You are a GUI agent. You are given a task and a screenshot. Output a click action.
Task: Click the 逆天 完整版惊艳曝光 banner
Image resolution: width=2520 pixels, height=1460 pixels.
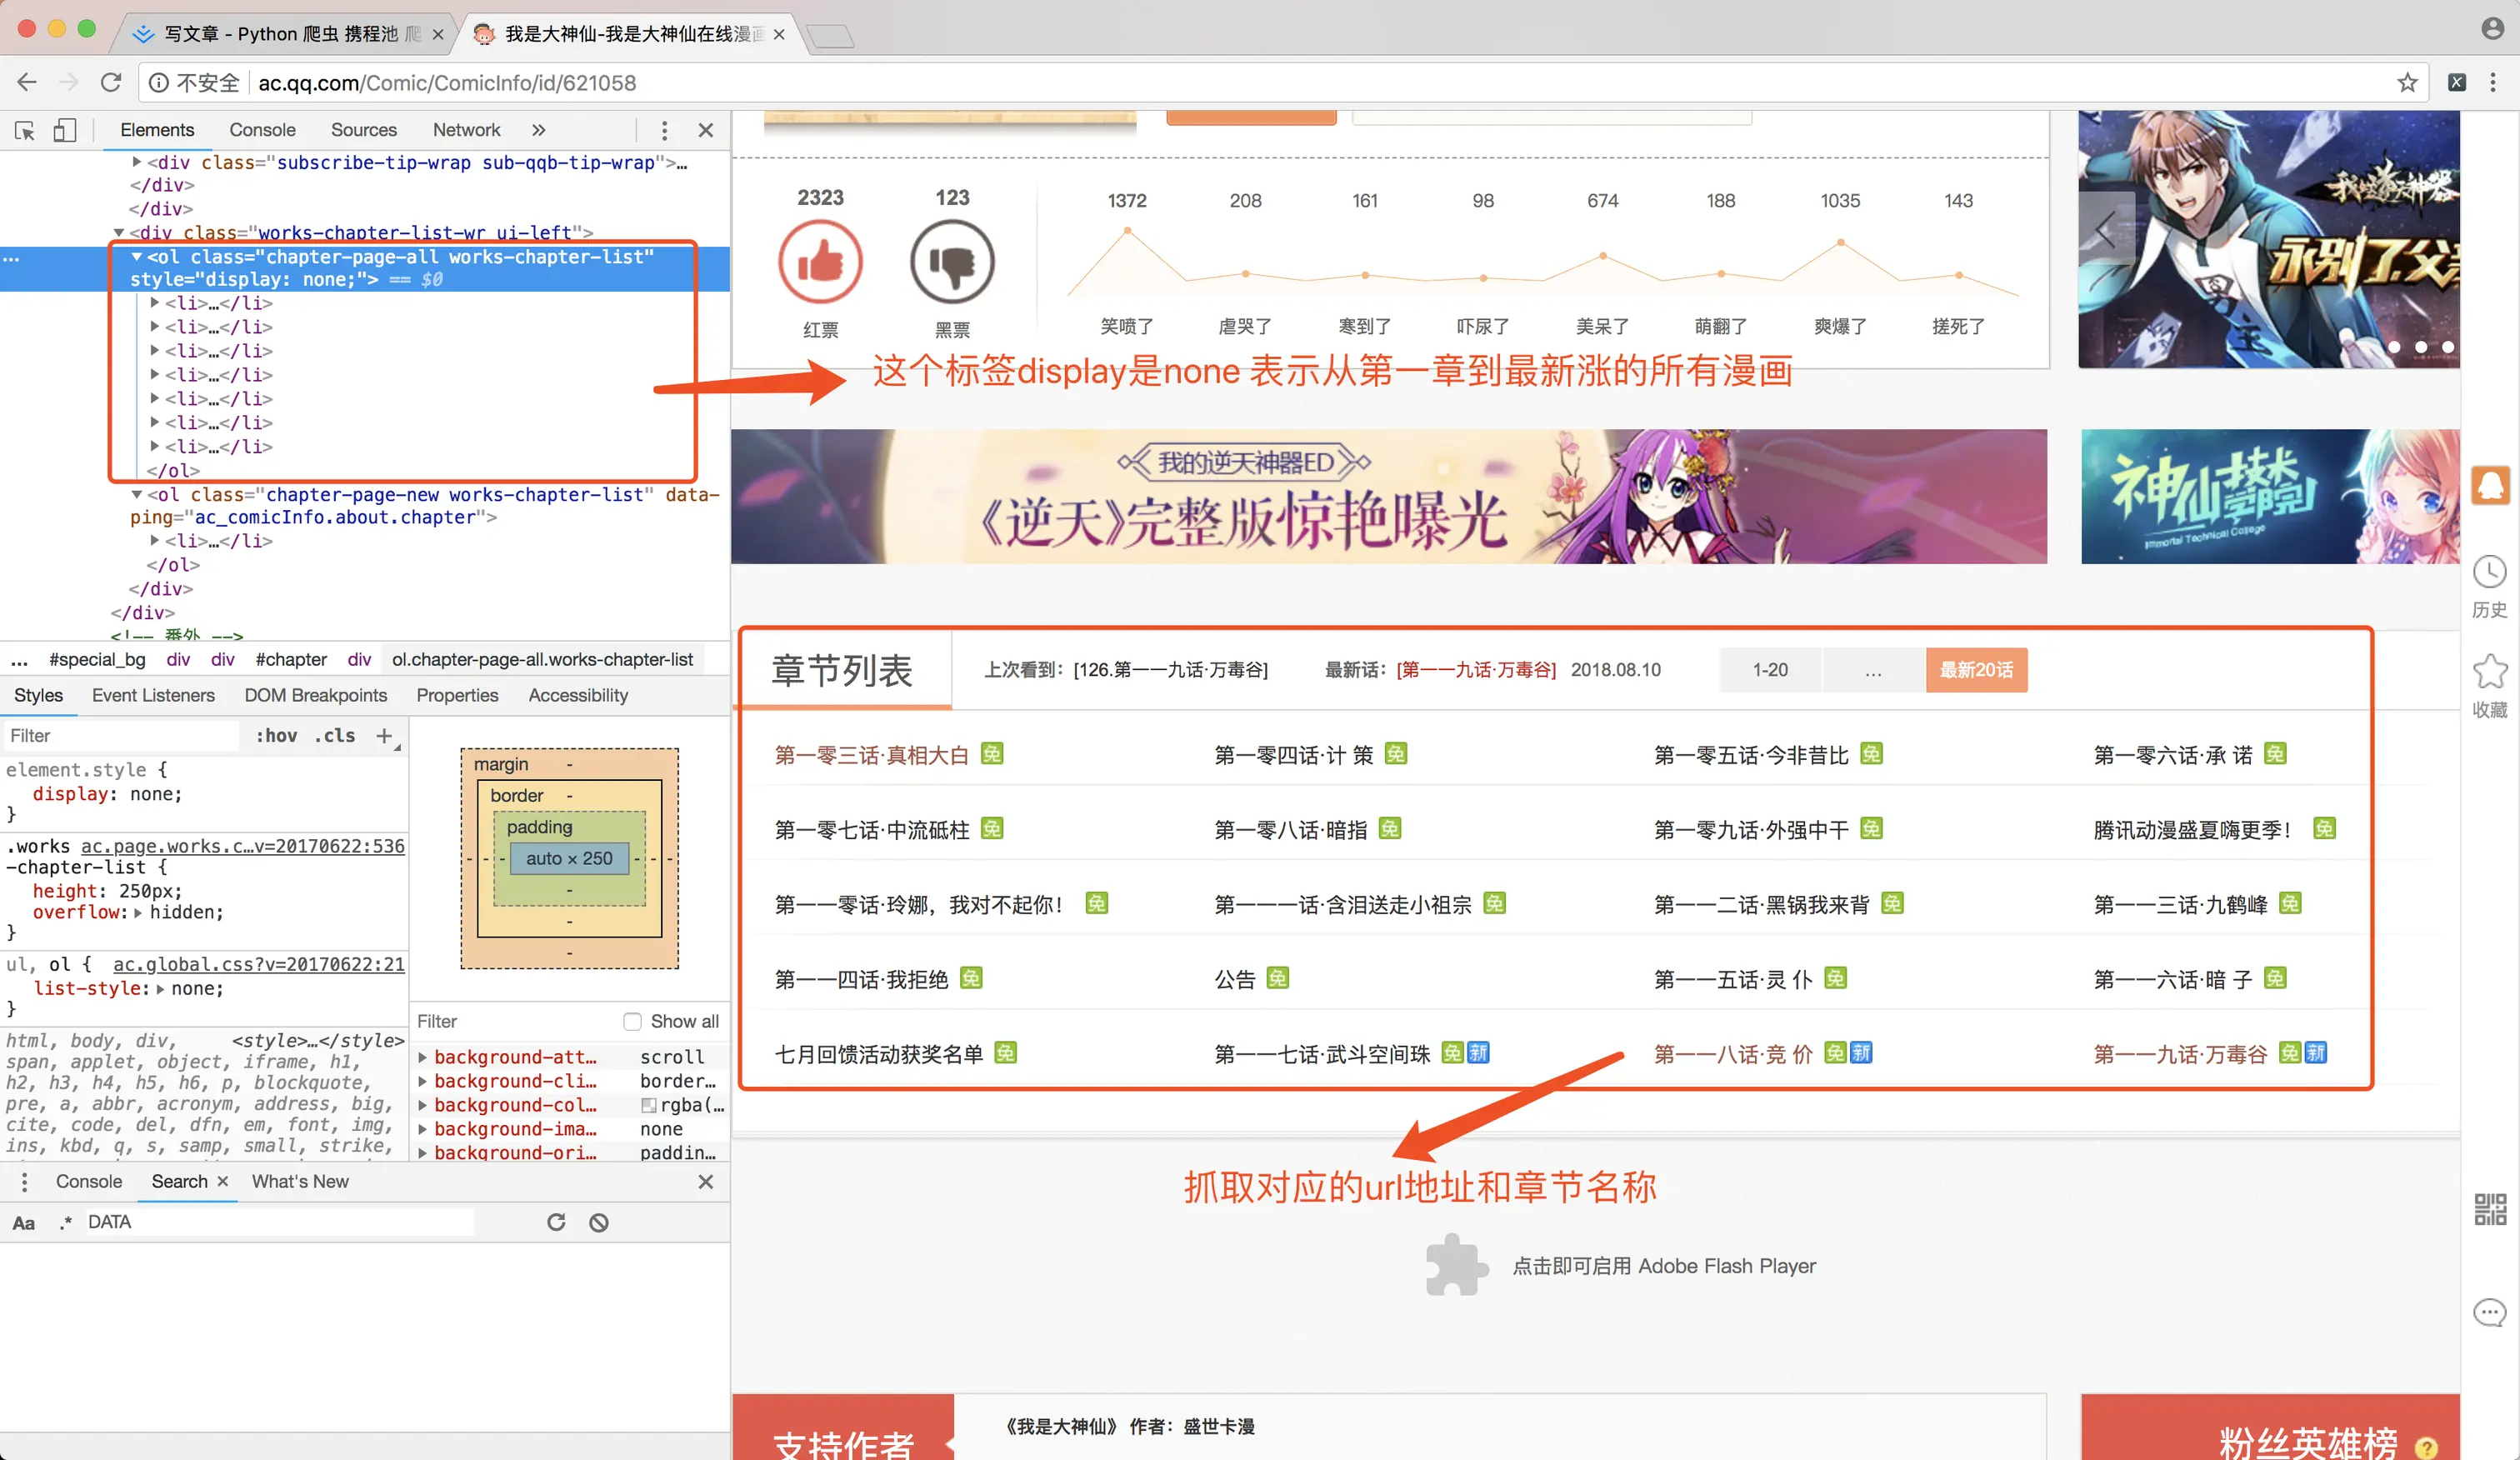pyautogui.click(x=1389, y=496)
